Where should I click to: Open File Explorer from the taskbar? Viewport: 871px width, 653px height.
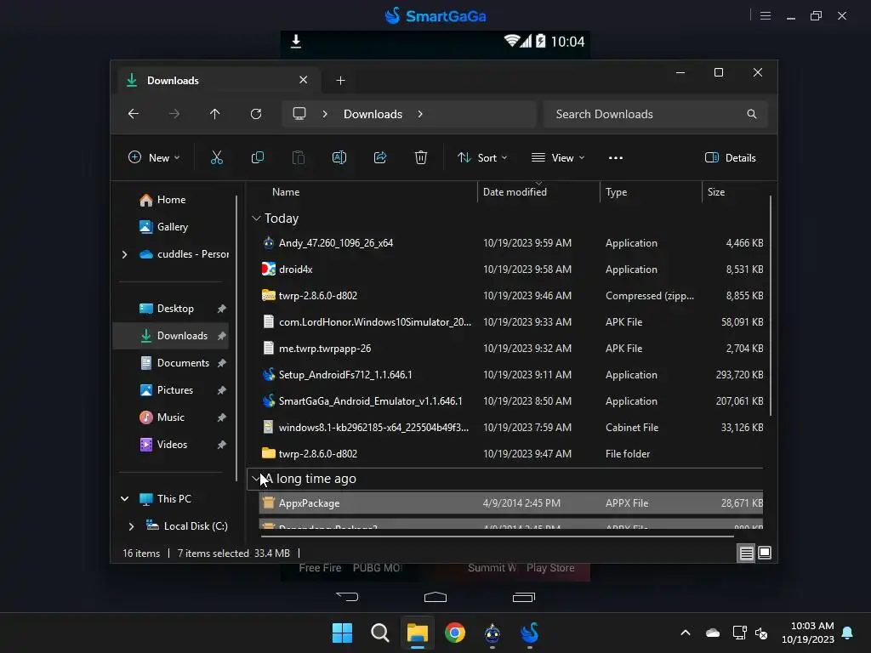[x=417, y=633]
